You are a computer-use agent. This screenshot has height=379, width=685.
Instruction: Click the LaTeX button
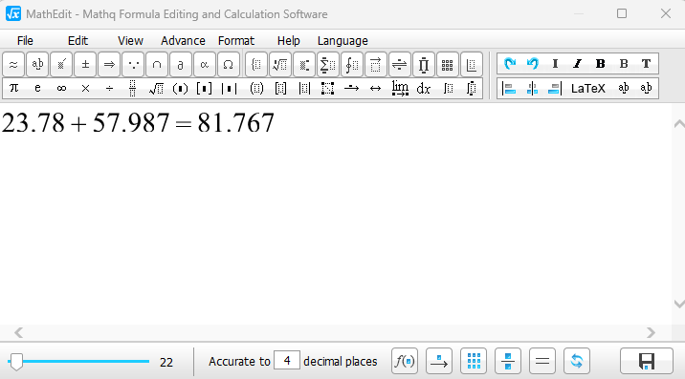pyautogui.click(x=588, y=89)
